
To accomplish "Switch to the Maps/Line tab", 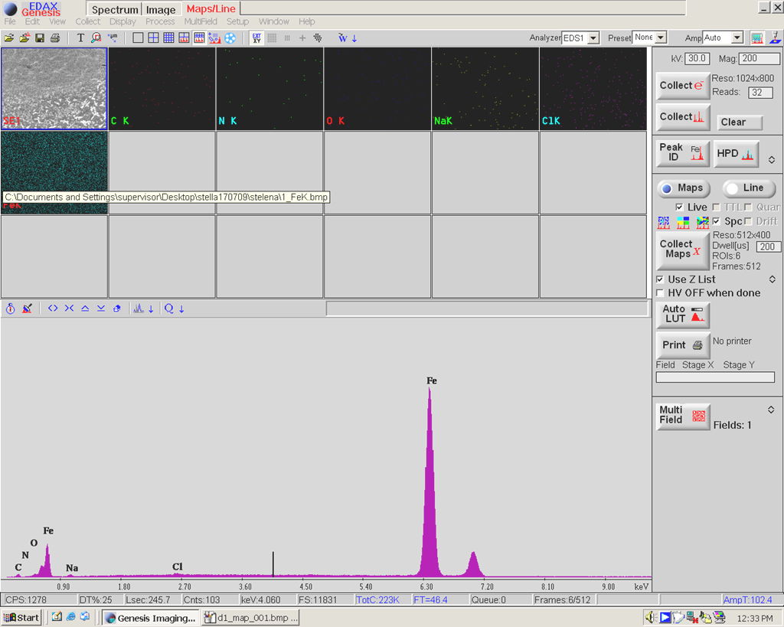I will [211, 9].
